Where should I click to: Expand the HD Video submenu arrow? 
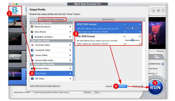click(70, 79)
